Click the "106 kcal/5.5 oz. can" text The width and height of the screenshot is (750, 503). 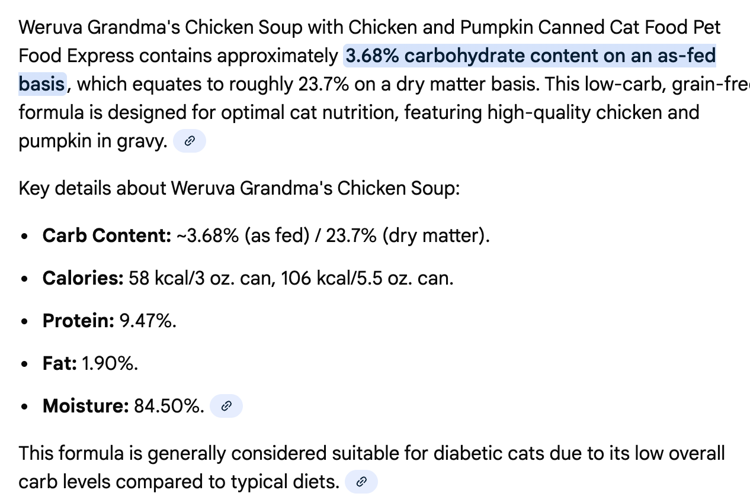pyautogui.click(x=367, y=278)
